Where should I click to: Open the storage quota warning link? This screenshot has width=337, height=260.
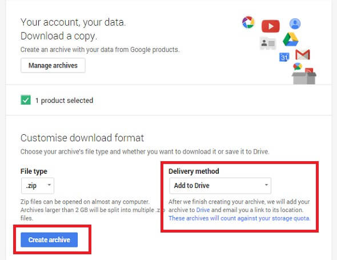[239, 218]
